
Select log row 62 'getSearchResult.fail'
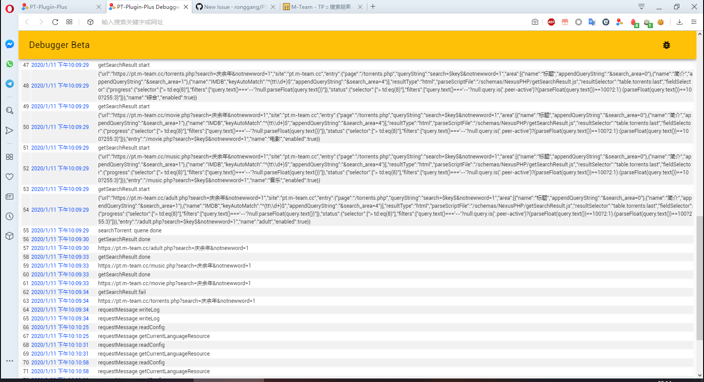(x=358, y=292)
